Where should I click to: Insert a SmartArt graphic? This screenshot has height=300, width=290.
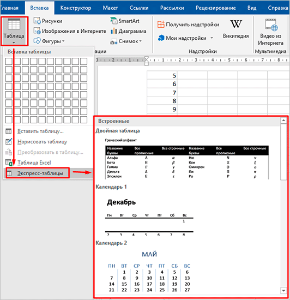[125, 21]
